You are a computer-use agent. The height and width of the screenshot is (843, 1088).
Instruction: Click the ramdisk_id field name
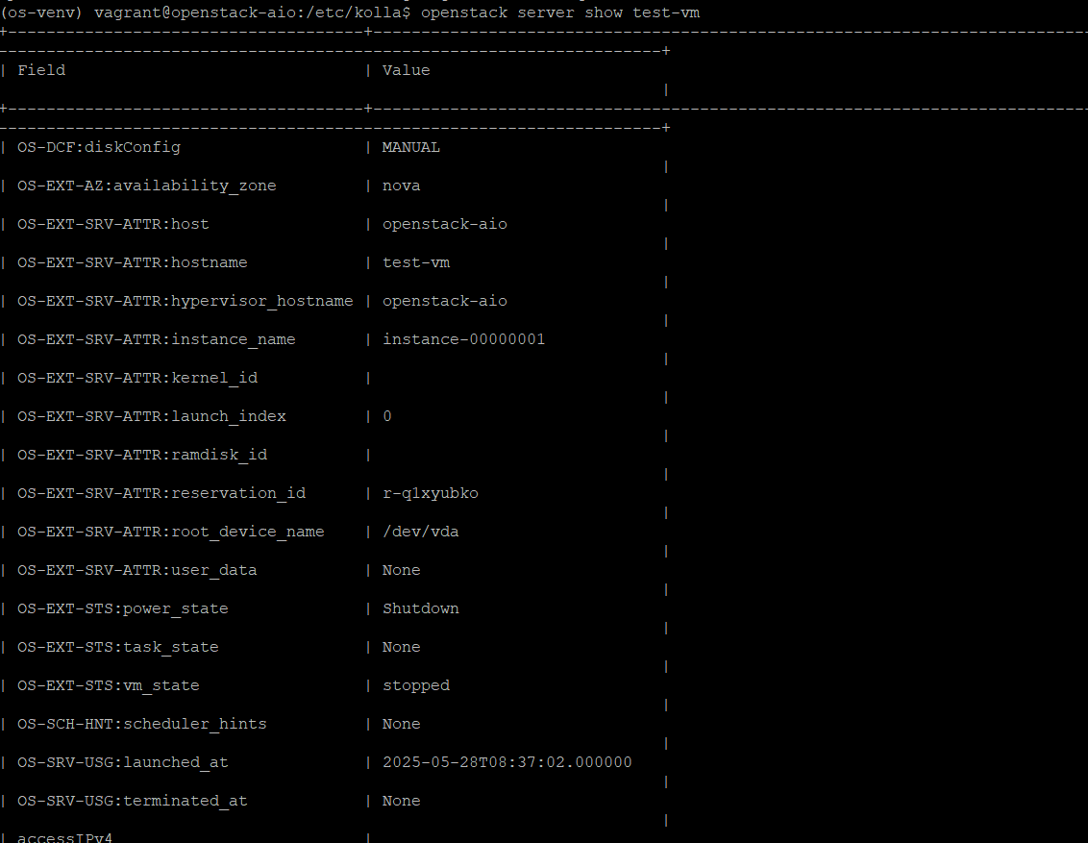click(x=142, y=455)
